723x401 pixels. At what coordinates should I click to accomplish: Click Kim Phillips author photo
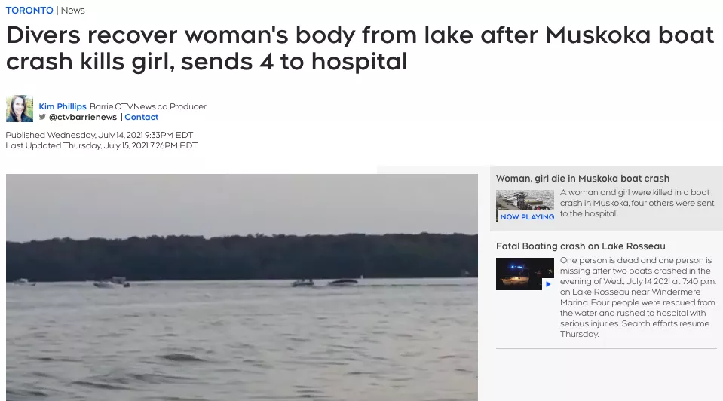tap(20, 109)
